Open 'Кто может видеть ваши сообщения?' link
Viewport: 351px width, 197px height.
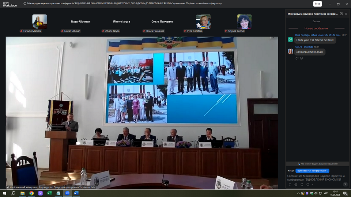point(317,164)
